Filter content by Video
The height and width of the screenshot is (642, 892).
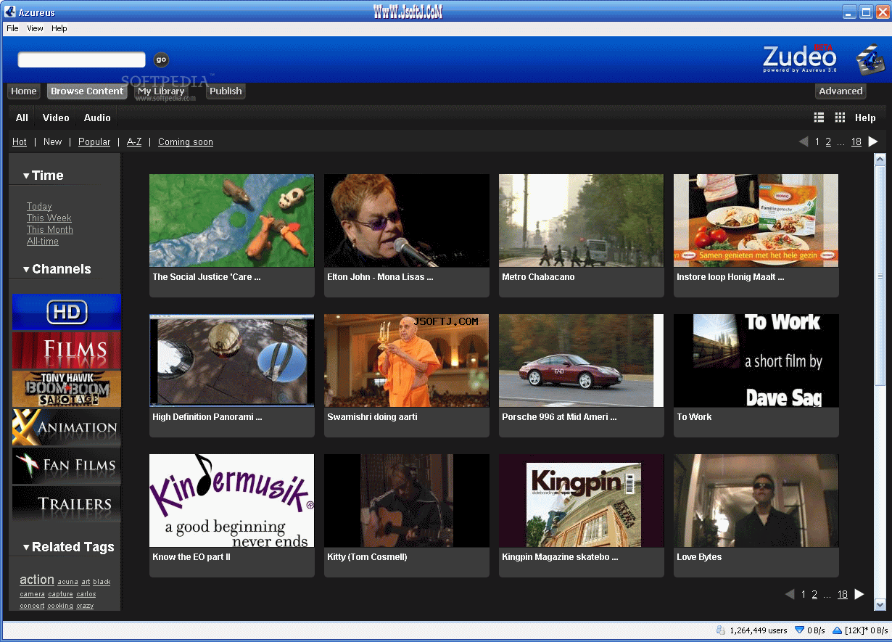click(56, 118)
